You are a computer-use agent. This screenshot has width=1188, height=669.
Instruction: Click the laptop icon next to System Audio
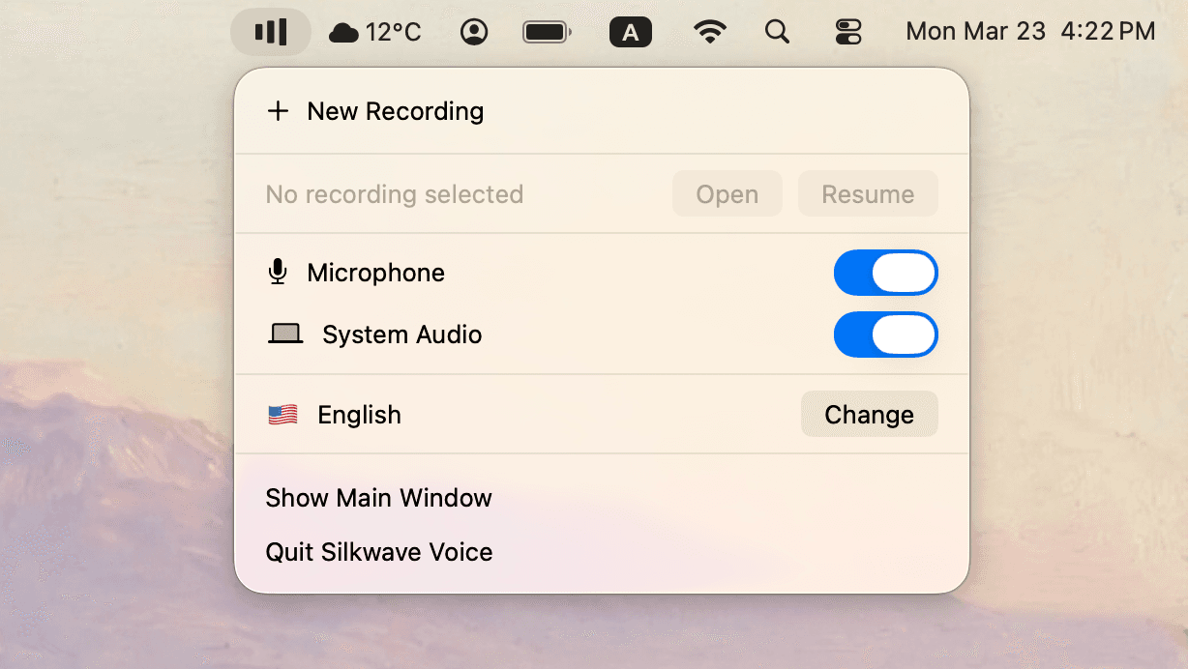[x=283, y=334]
